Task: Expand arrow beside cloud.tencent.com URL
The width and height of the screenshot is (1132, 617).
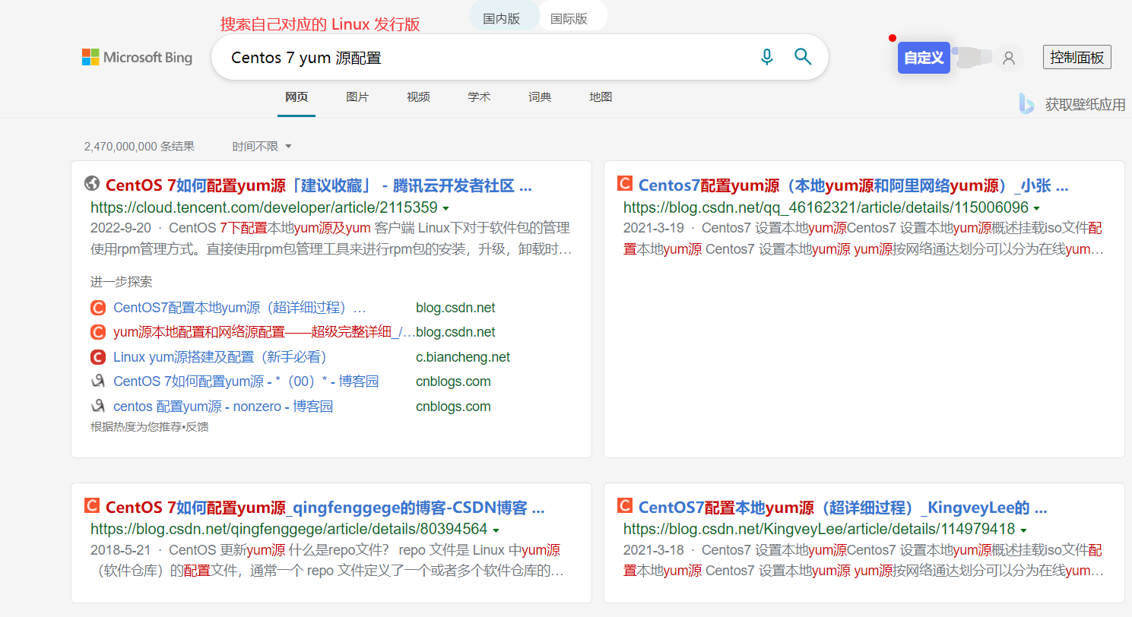Action: click(446, 208)
